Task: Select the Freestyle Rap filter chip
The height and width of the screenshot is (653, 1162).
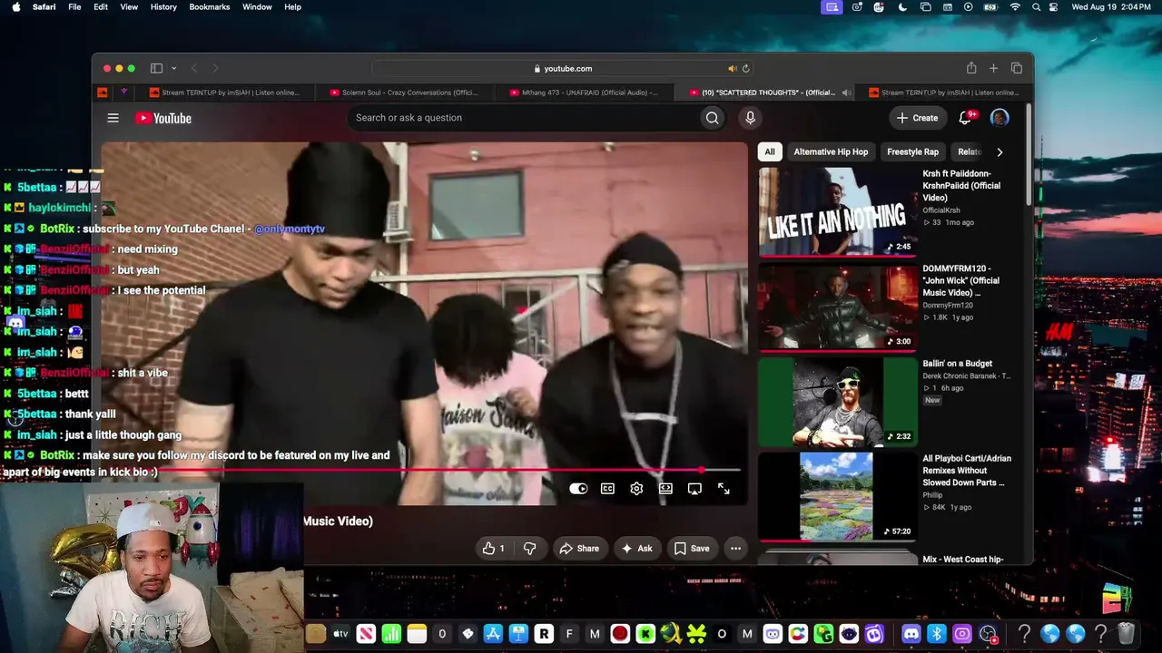Action: click(912, 152)
